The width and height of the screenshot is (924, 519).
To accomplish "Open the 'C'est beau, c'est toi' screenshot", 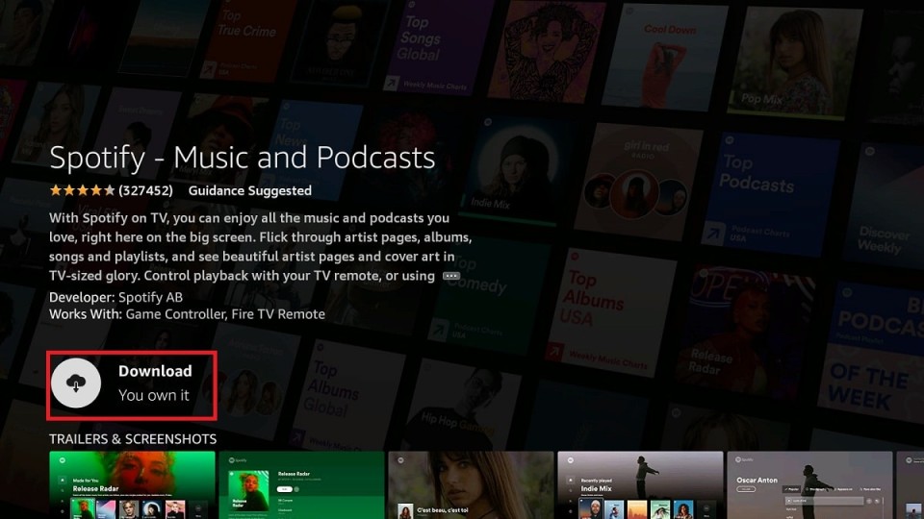I will [x=471, y=484].
